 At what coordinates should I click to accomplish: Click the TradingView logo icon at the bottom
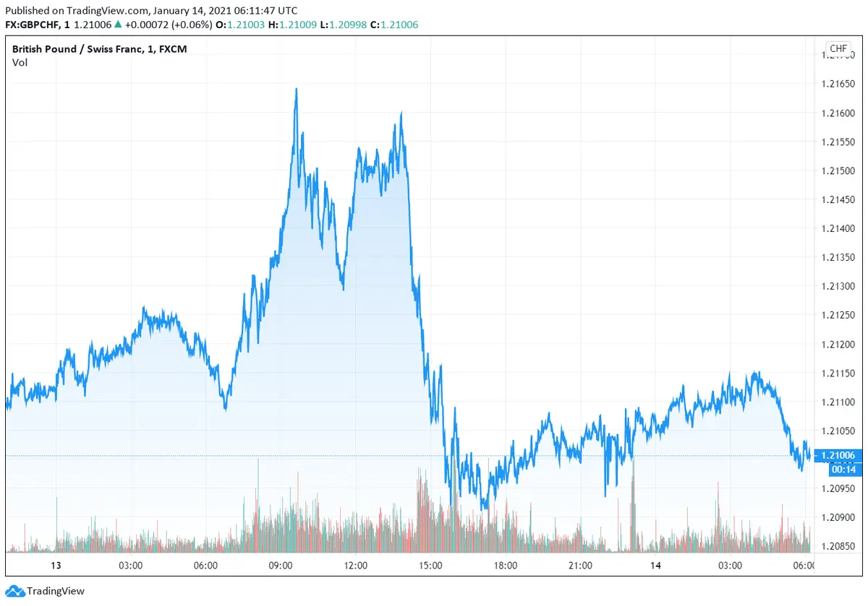coord(14,592)
